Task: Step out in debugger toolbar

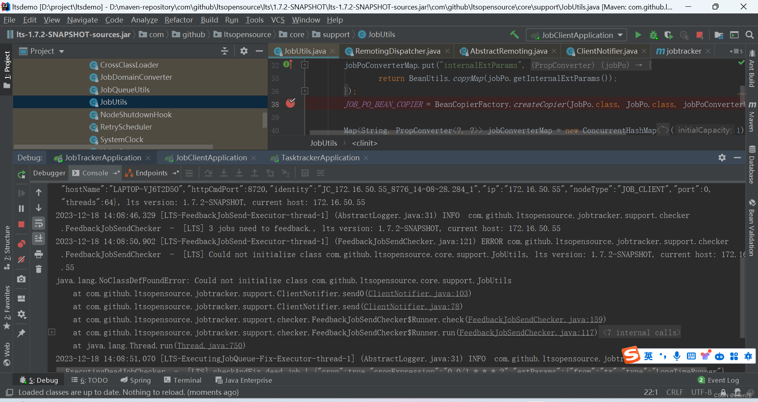Action: [x=255, y=173]
